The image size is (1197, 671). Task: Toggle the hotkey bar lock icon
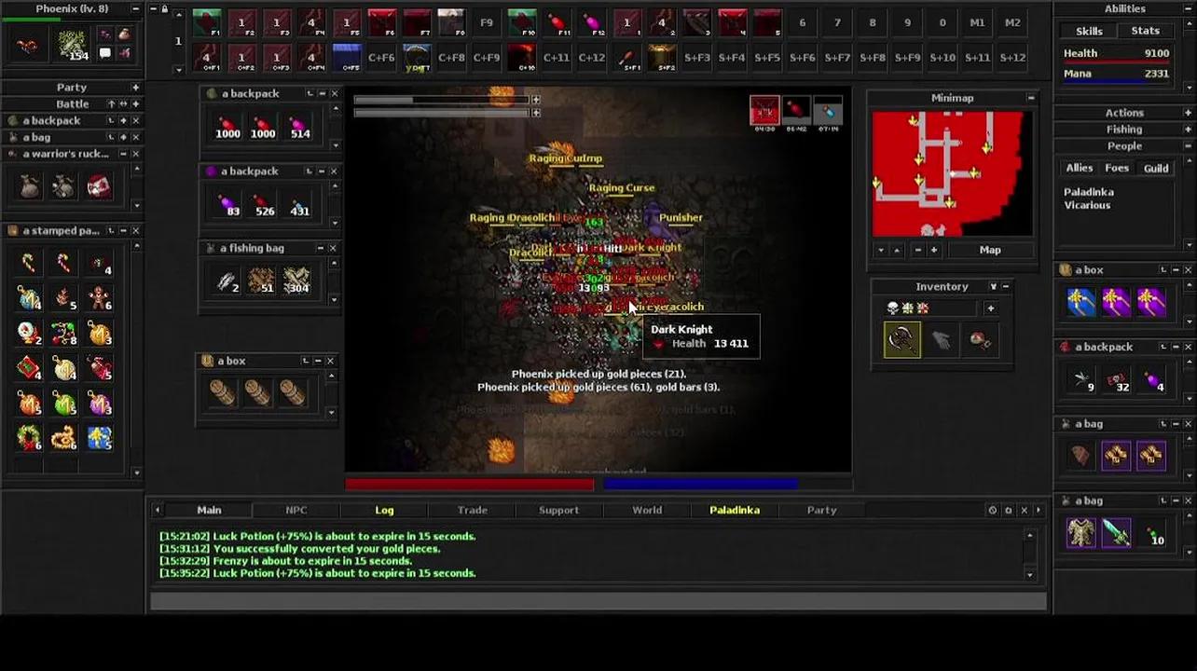165,9
